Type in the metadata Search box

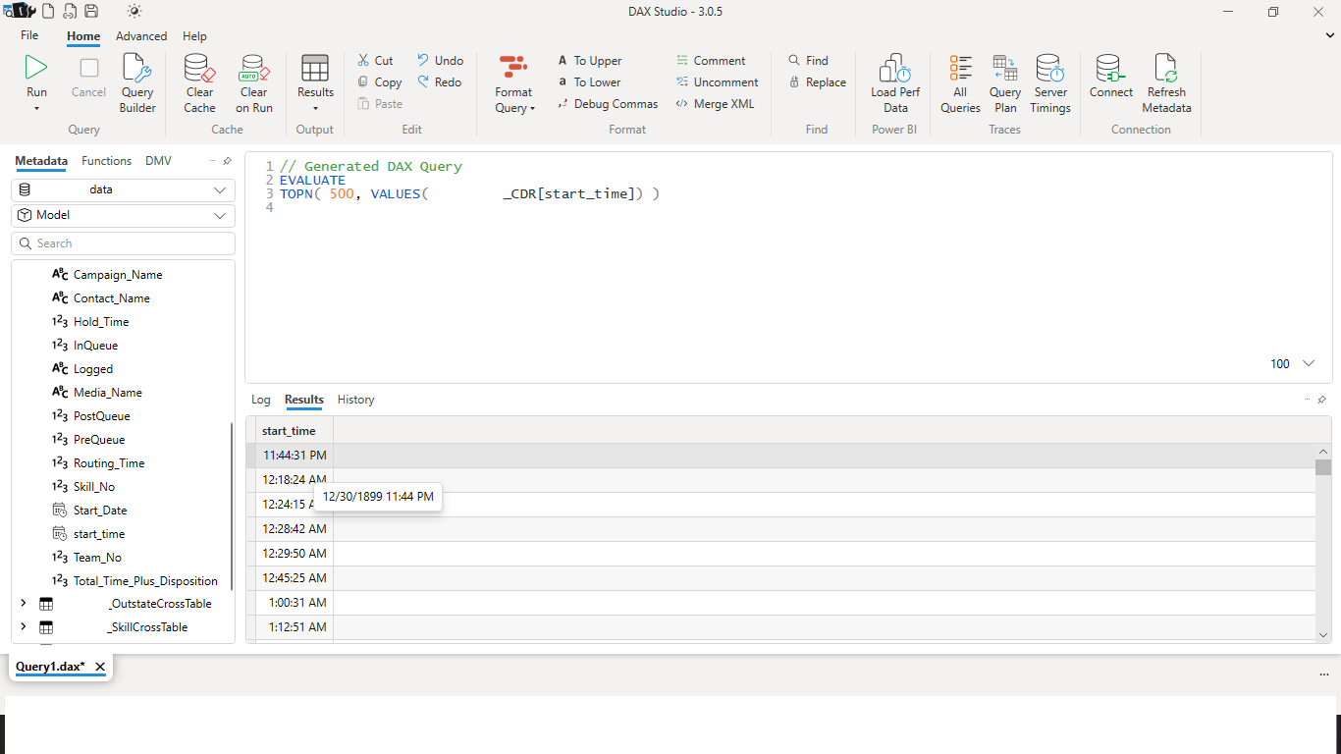point(123,242)
